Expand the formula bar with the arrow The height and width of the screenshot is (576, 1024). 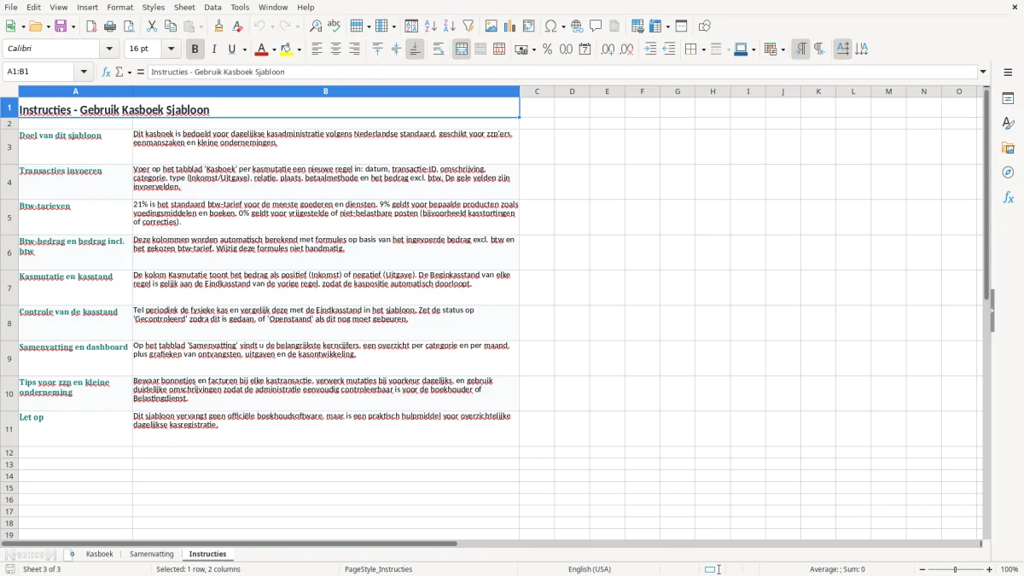(x=983, y=72)
